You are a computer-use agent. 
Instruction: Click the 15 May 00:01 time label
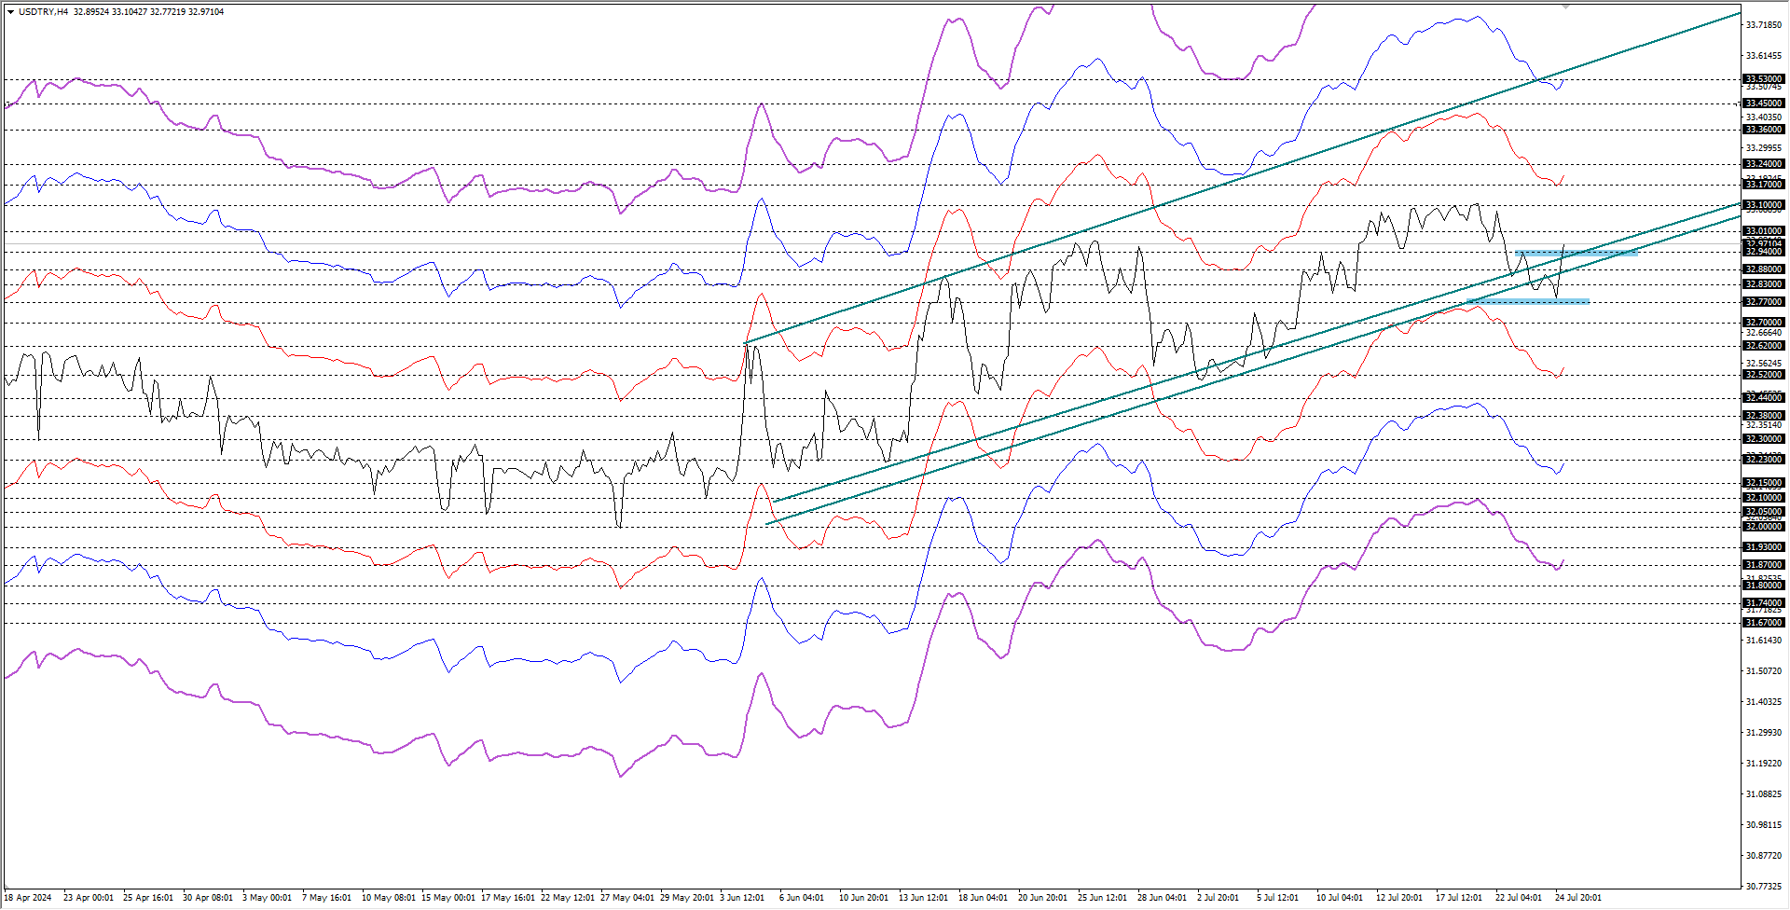448,898
